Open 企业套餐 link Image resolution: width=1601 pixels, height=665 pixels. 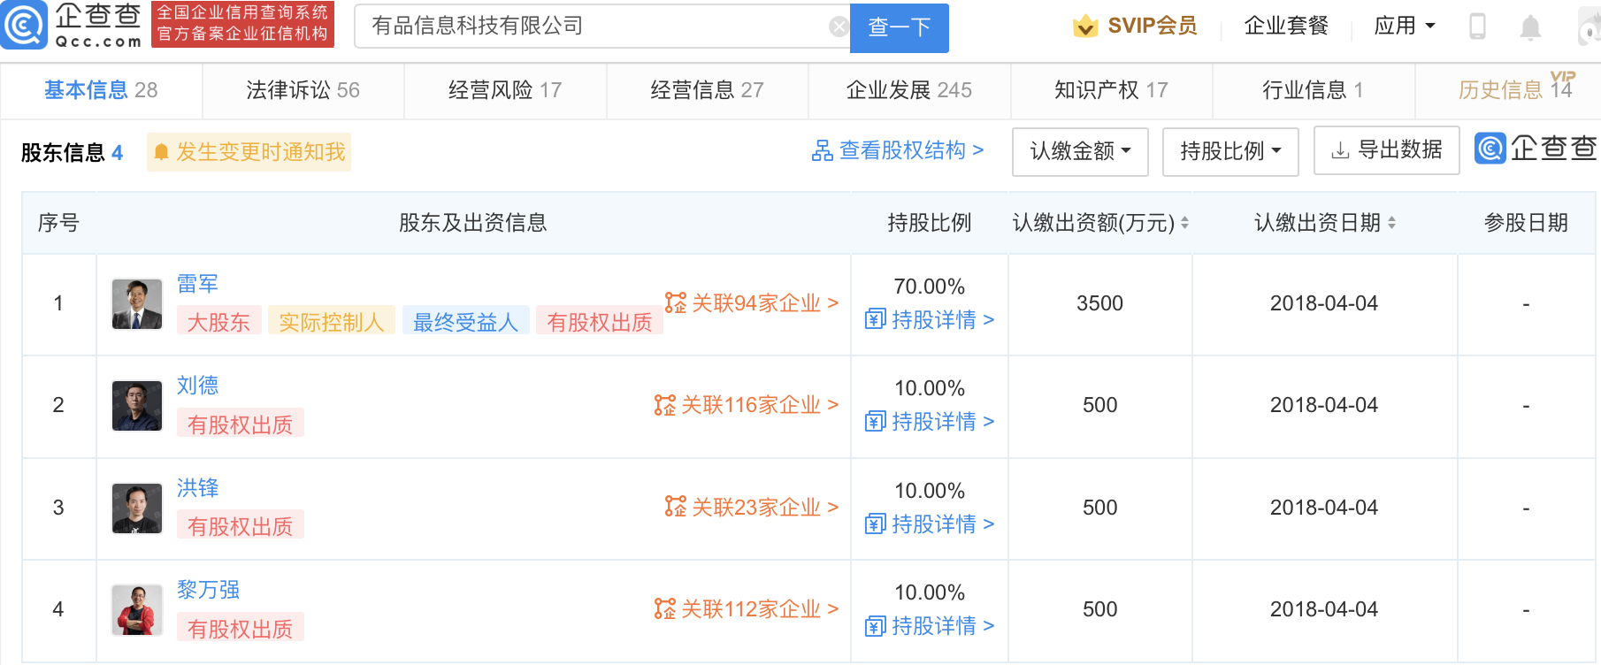pyautogui.click(x=1286, y=27)
